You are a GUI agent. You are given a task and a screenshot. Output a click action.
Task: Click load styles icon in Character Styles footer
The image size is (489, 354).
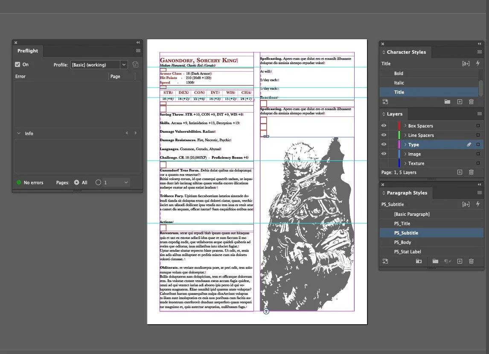click(x=385, y=102)
